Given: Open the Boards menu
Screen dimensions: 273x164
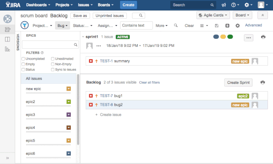Looking at the screenshot, I should pos(105,5).
